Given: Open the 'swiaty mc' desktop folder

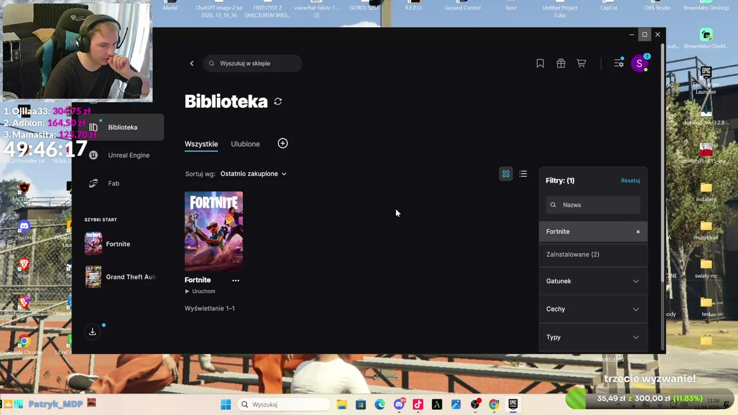Looking at the screenshot, I should point(706,267).
